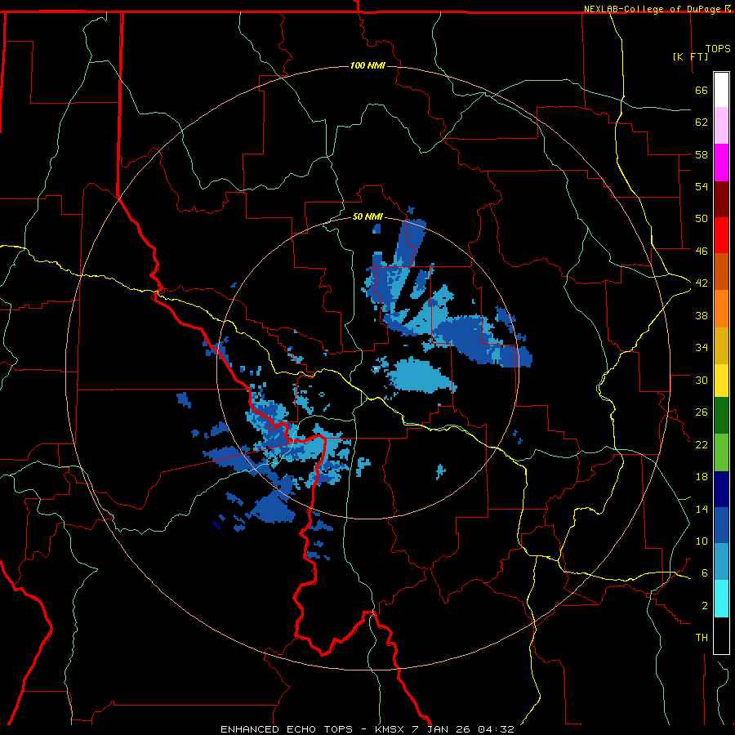The image size is (735, 735).
Task: Click the medium blue 10-14 kft legend swatch
Action: 721,525
